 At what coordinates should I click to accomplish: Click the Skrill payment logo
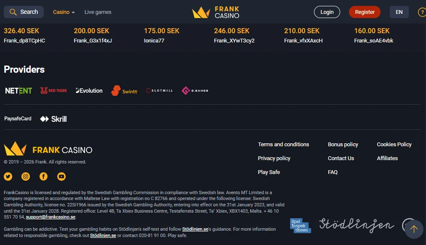53,119
